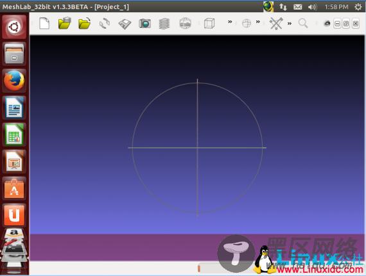
Task: Click the New Empty Project icon
Action: pos(44,23)
